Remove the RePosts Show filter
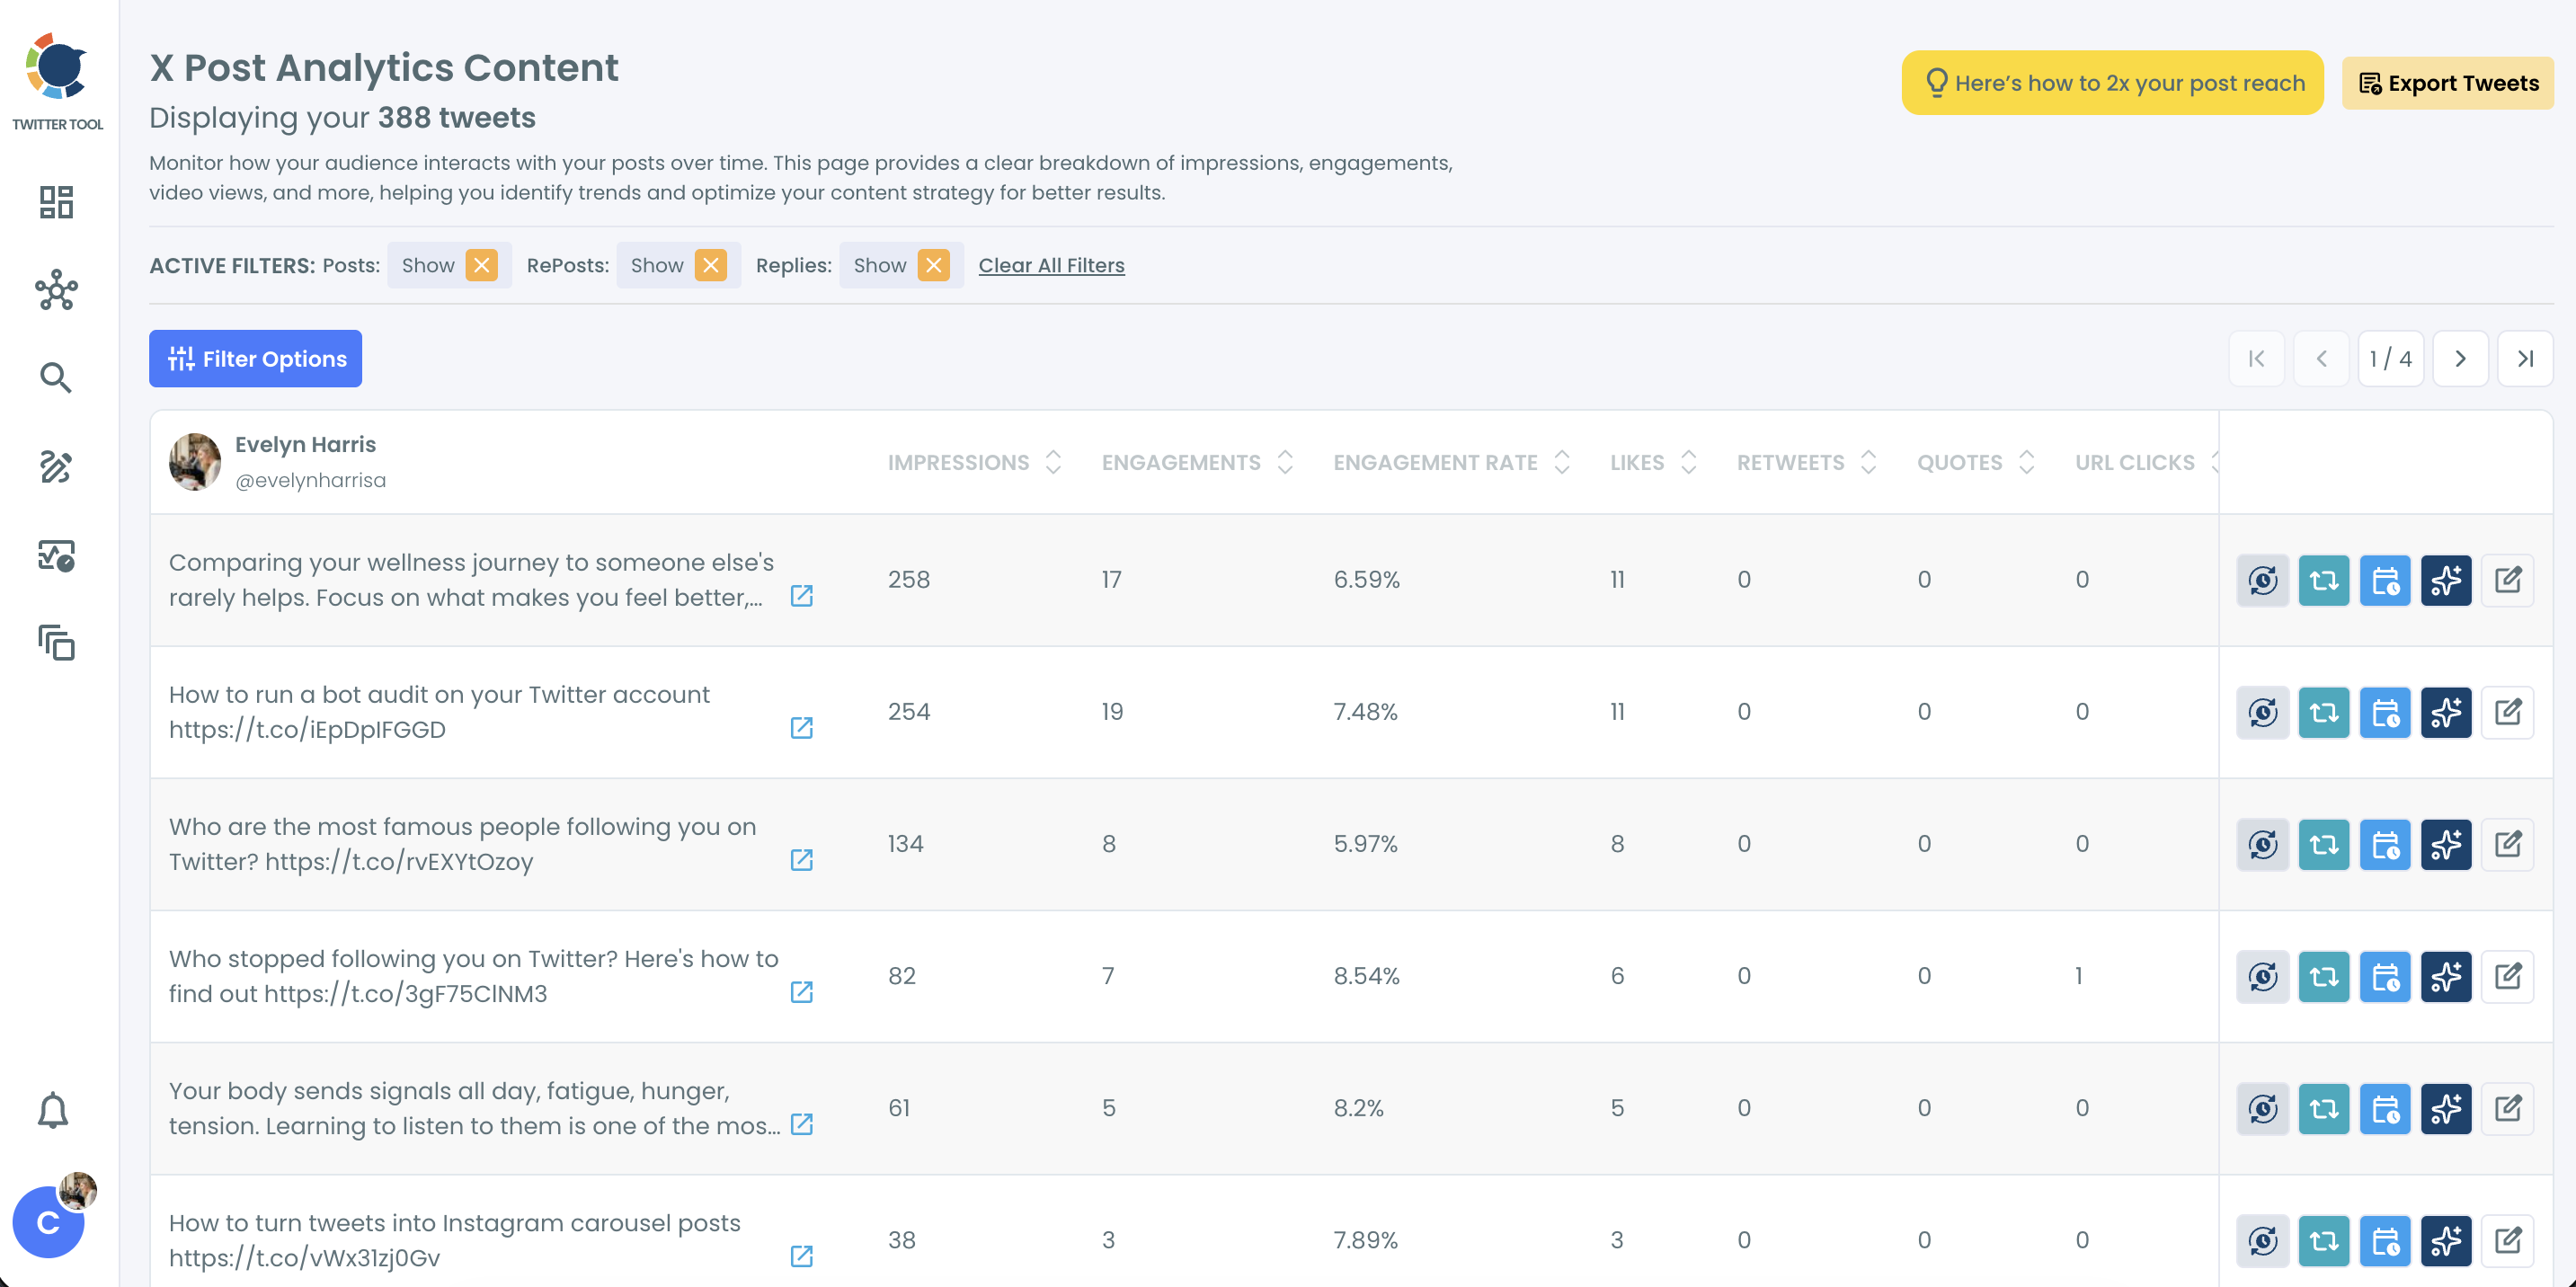 pyautogui.click(x=710, y=265)
